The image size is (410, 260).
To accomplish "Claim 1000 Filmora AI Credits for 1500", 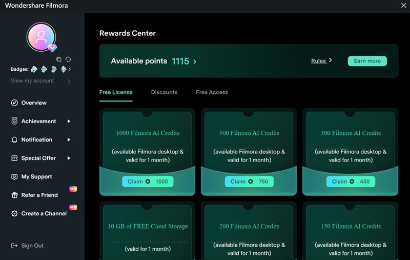I will coord(148,182).
